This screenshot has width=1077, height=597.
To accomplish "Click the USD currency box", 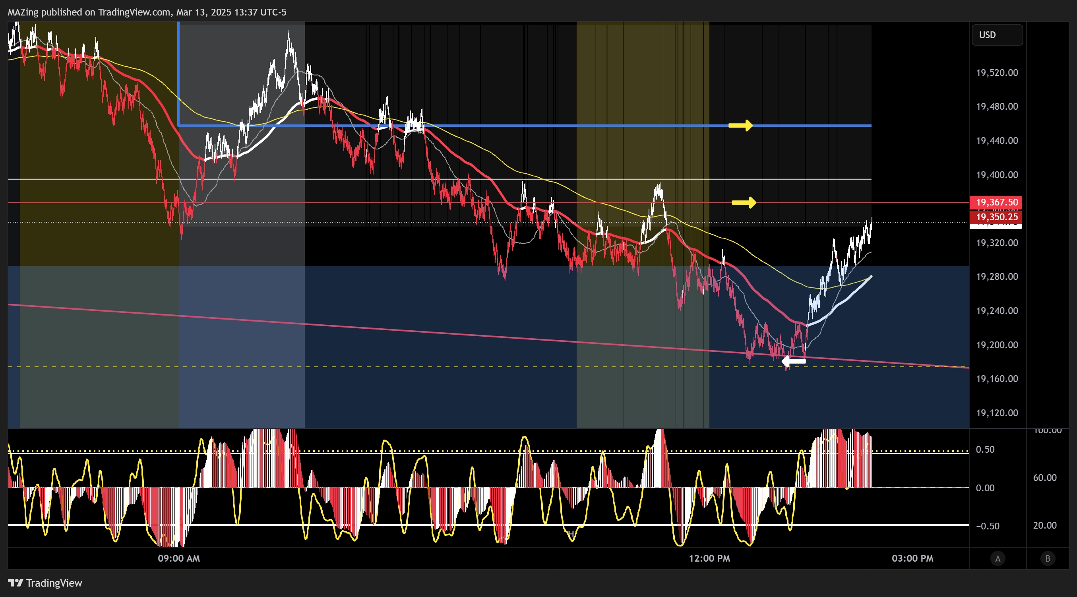I will tap(997, 35).
